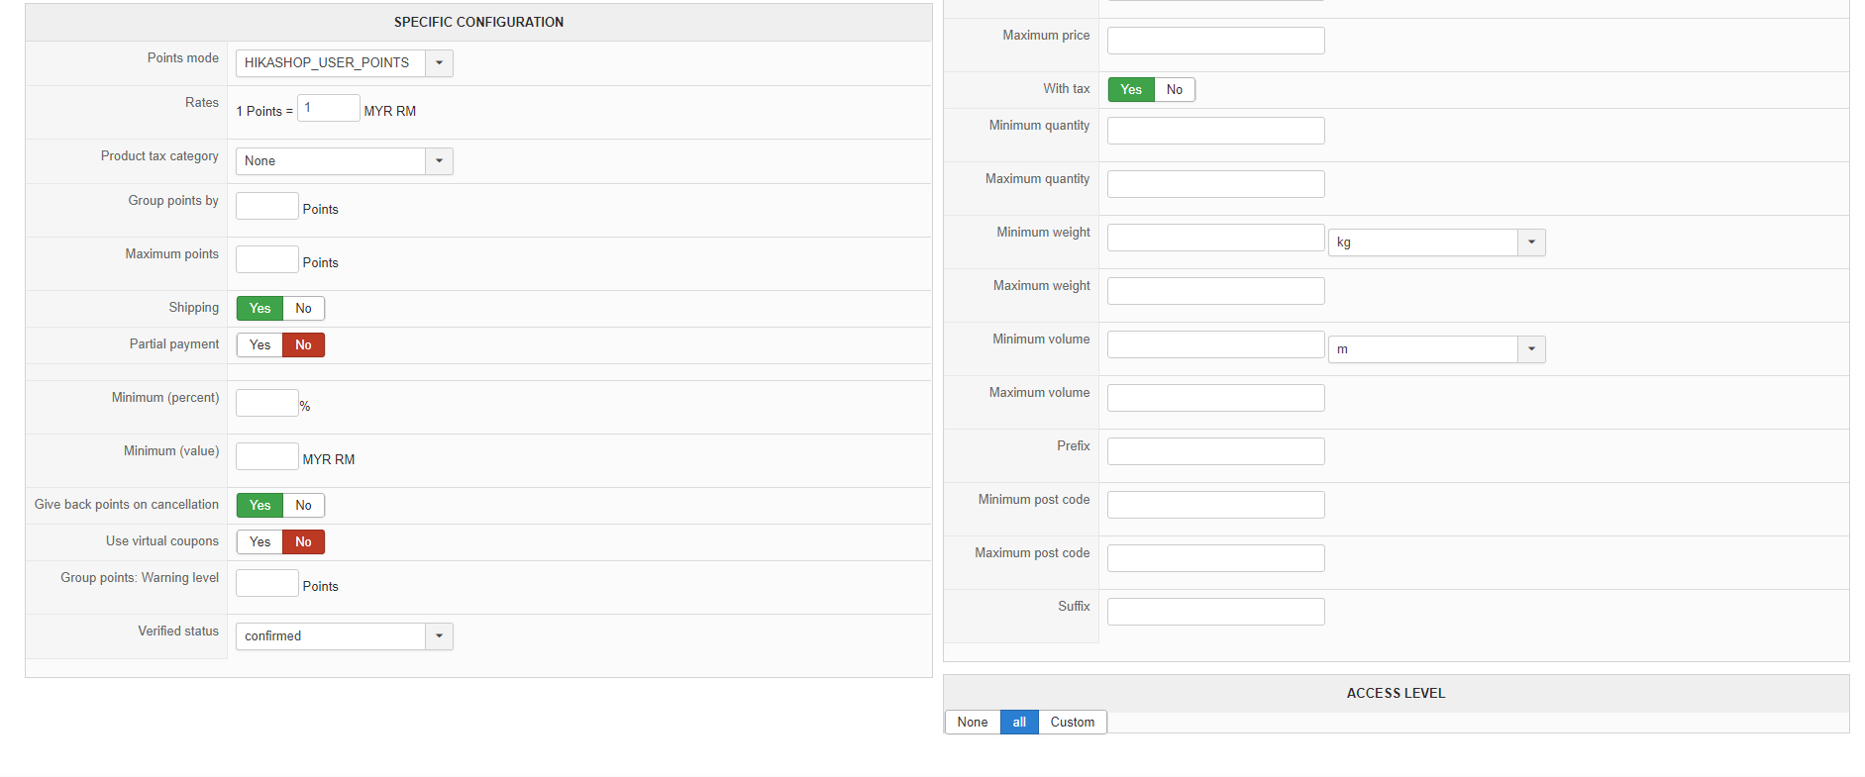This screenshot has height=777, width=1865.
Task: Open the Verified status dropdown
Action: click(x=344, y=636)
